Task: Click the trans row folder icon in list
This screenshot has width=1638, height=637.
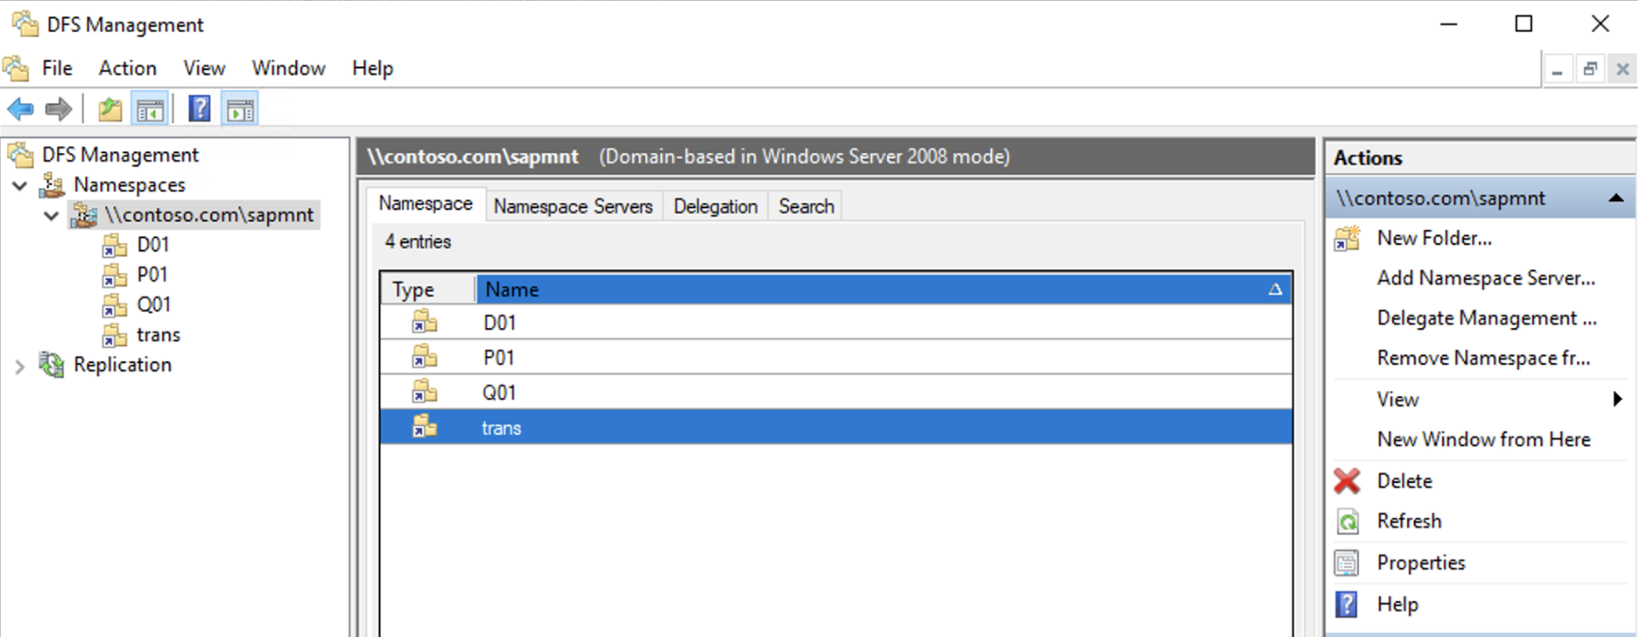Action: click(x=425, y=427)
